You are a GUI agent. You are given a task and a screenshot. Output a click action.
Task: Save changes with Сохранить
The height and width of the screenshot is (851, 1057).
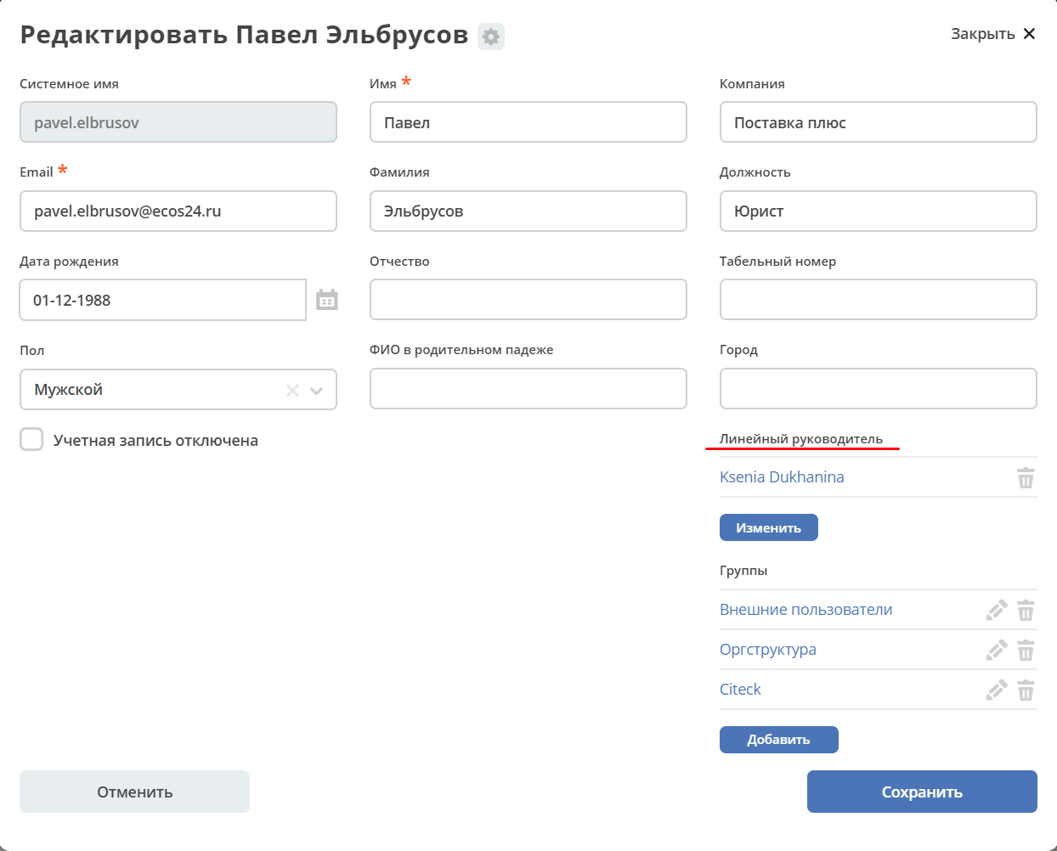(x=922, y=792)
